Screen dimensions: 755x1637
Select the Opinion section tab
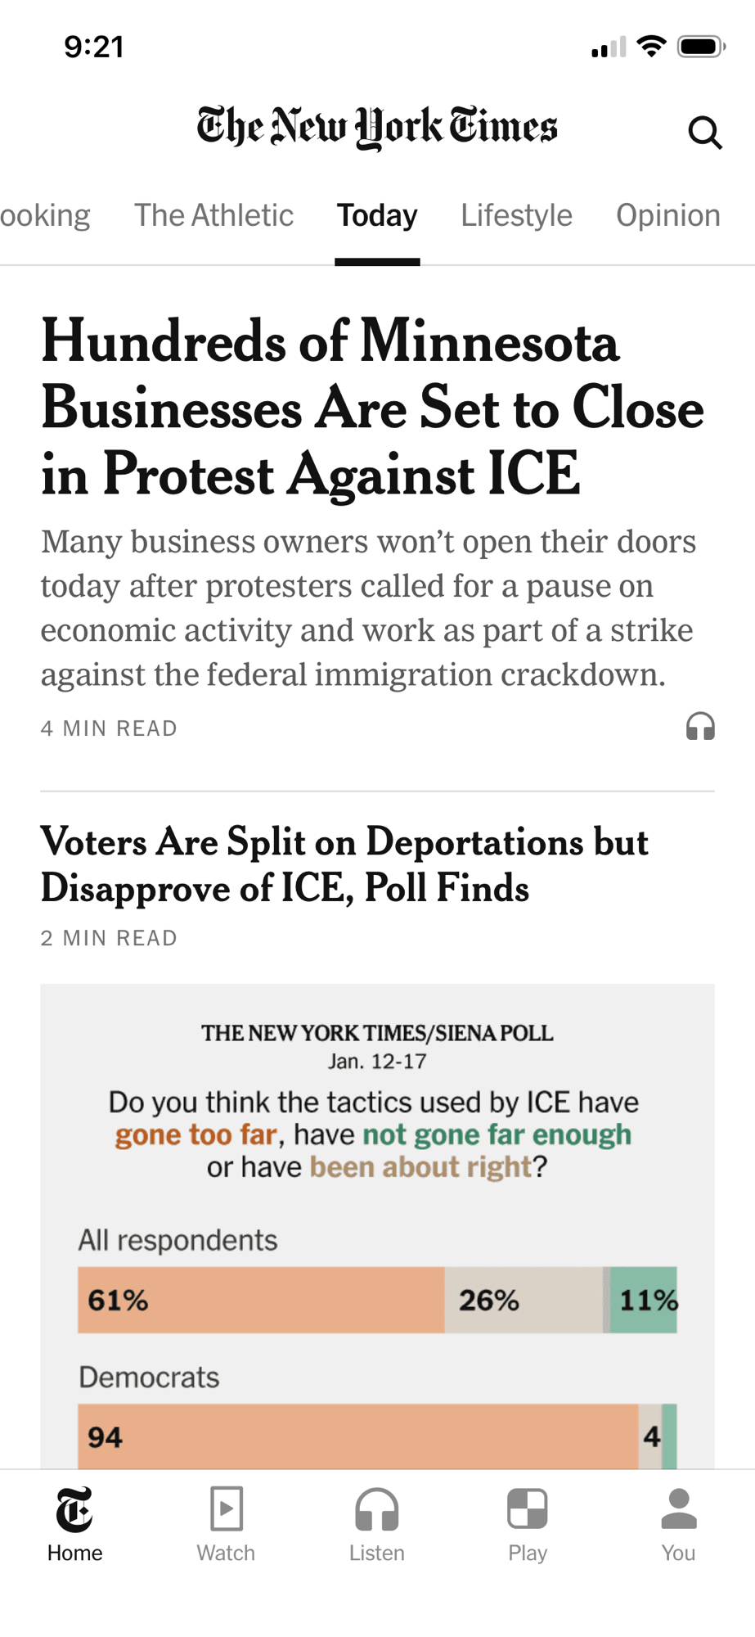667,215
